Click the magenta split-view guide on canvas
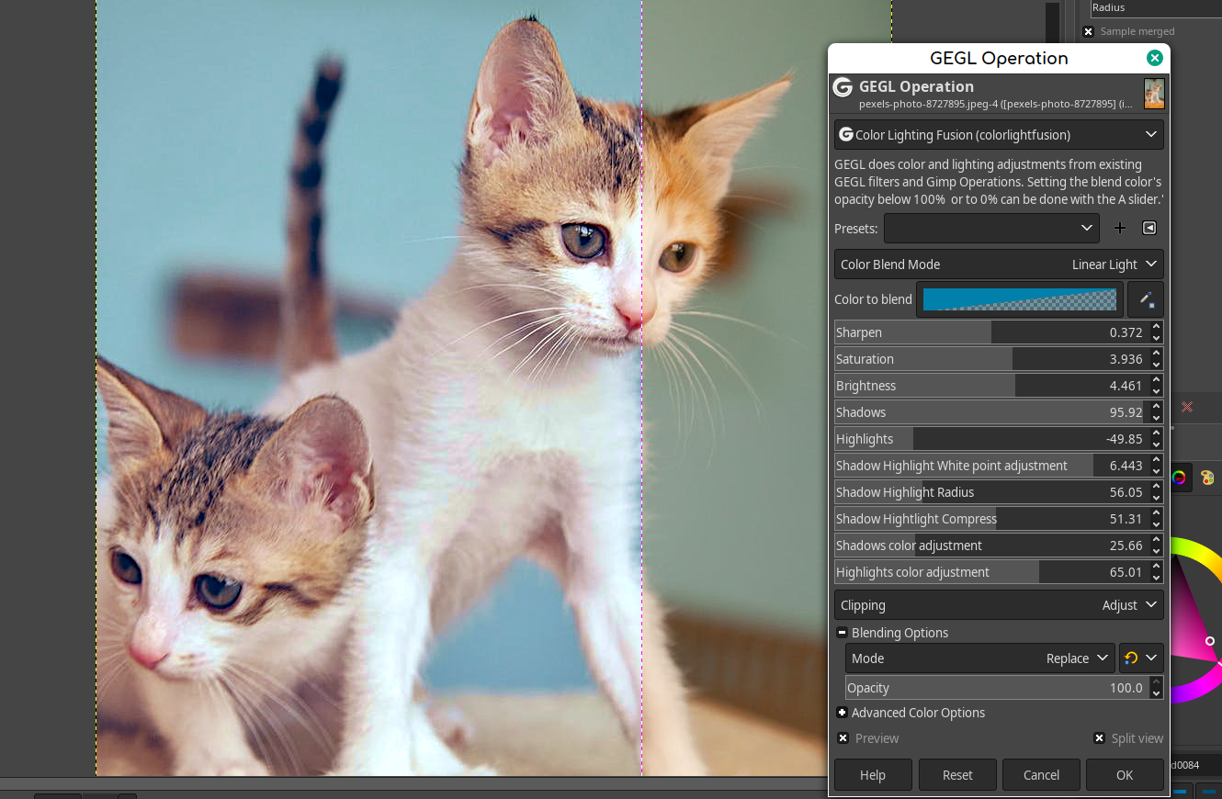This screenshot has height=799, width=1222. click(641, 388)
